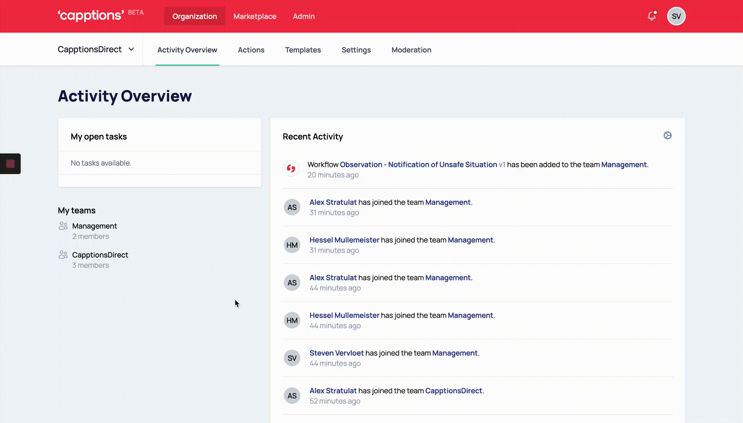
Task: Click the '2 members' text
Action: (x=90, y=236)
